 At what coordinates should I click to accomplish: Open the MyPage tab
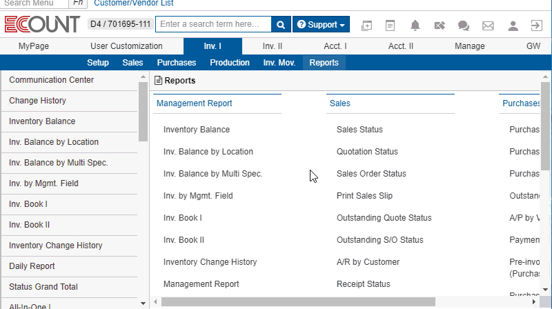coord(34,46)
